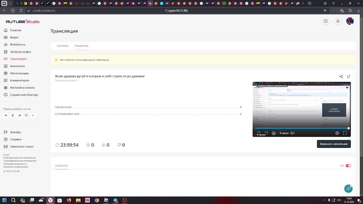Expand Показать описание under the stream title

[x=67, y=80]
